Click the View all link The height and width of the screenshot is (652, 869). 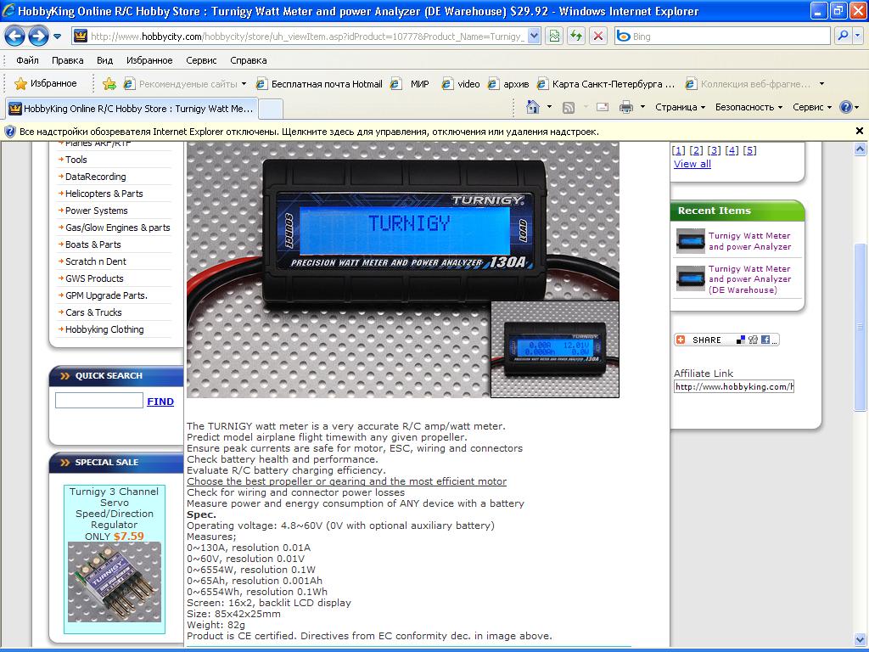point(692,164)
